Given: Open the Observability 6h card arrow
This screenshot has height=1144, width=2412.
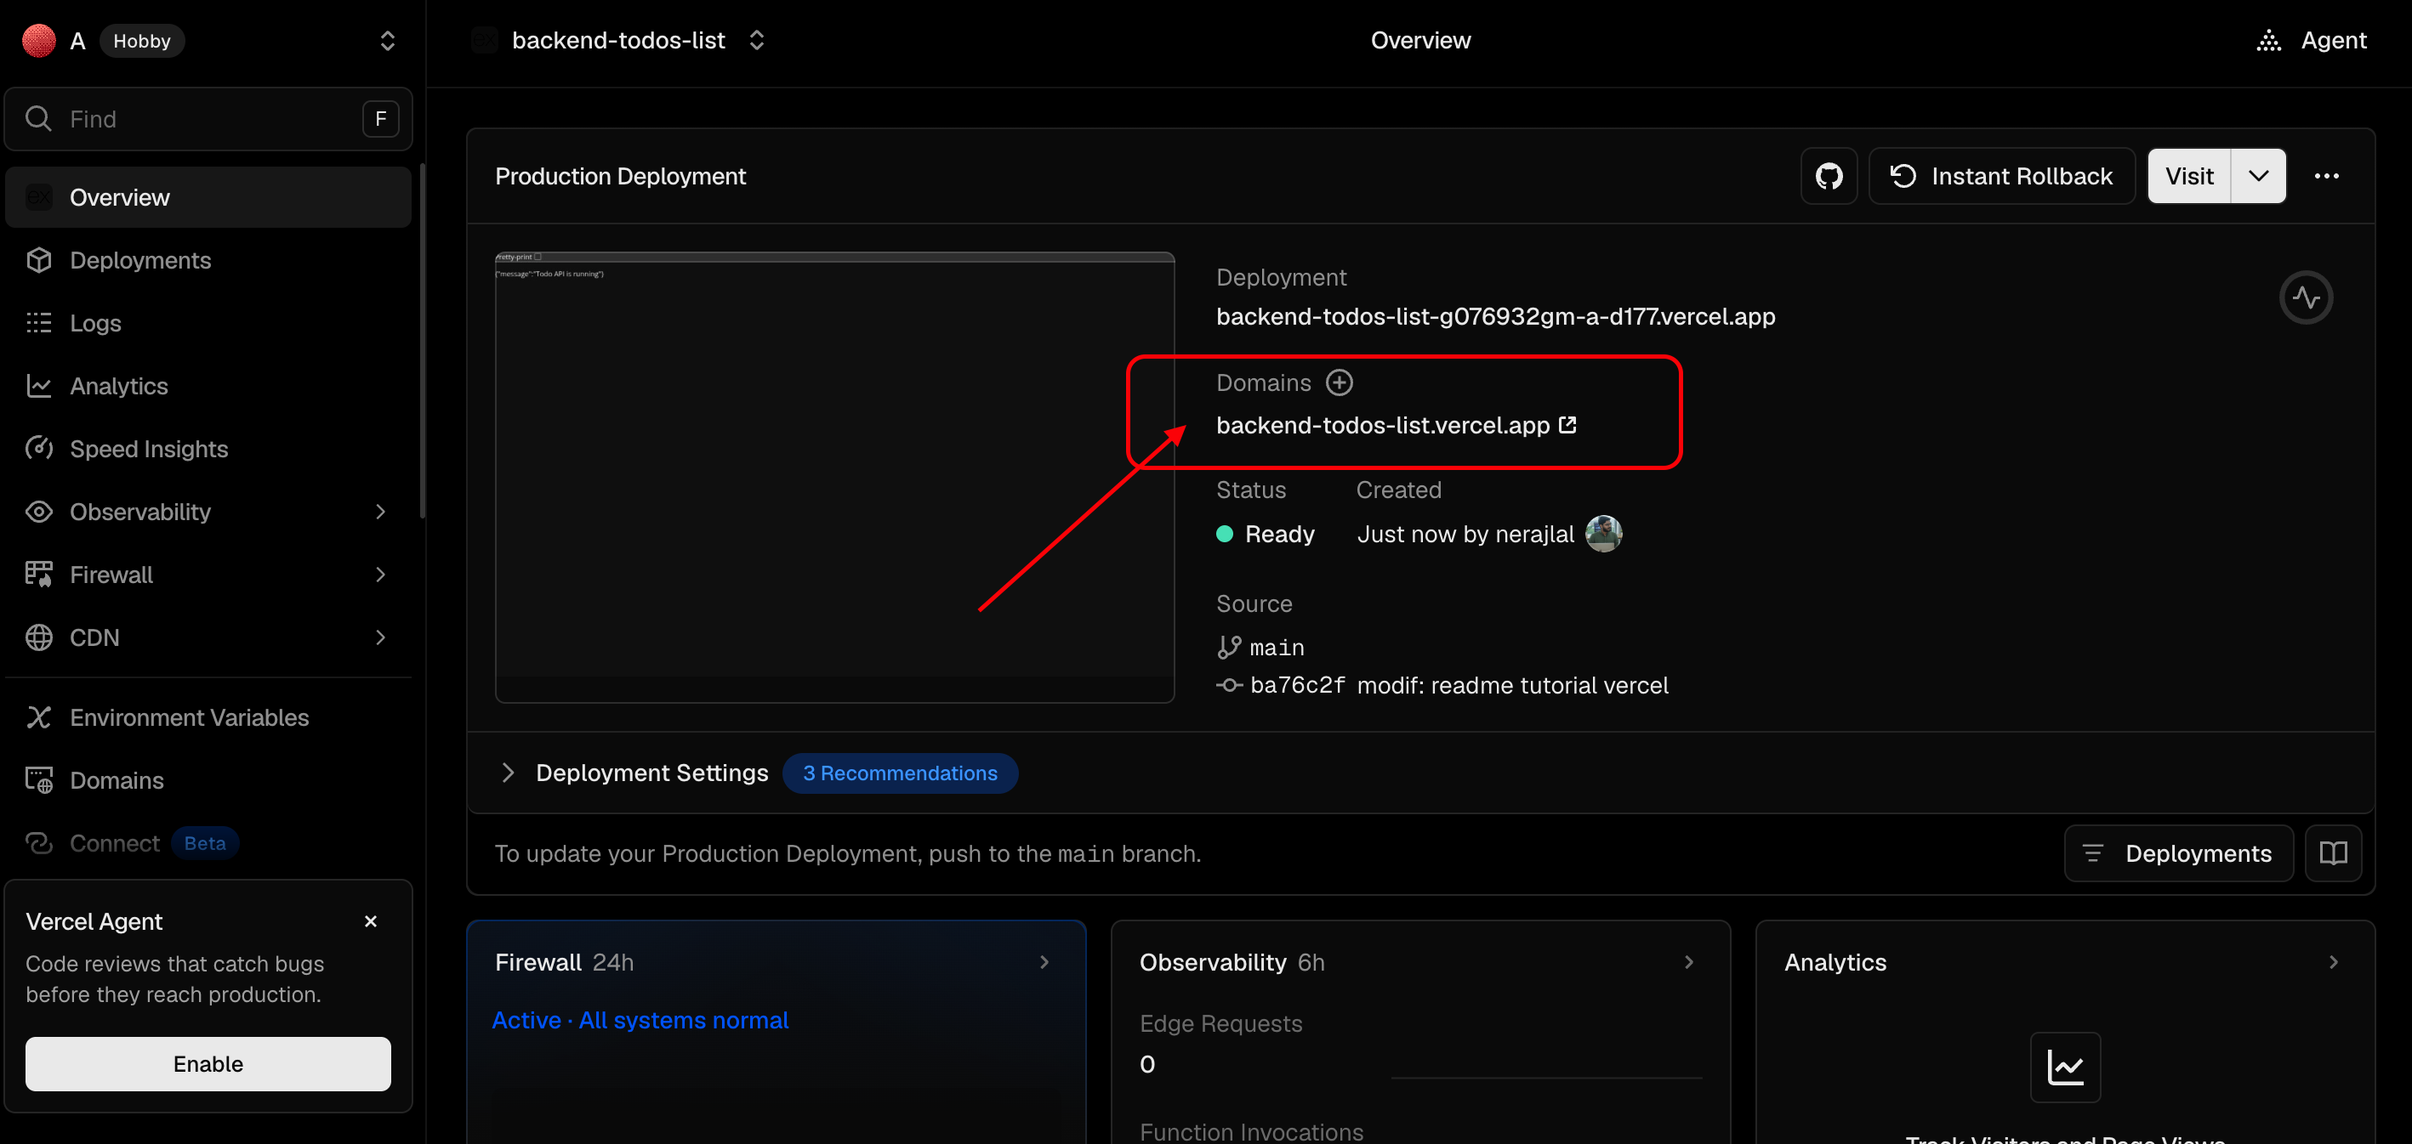Looking at the screenshot, I should 1689,962.
